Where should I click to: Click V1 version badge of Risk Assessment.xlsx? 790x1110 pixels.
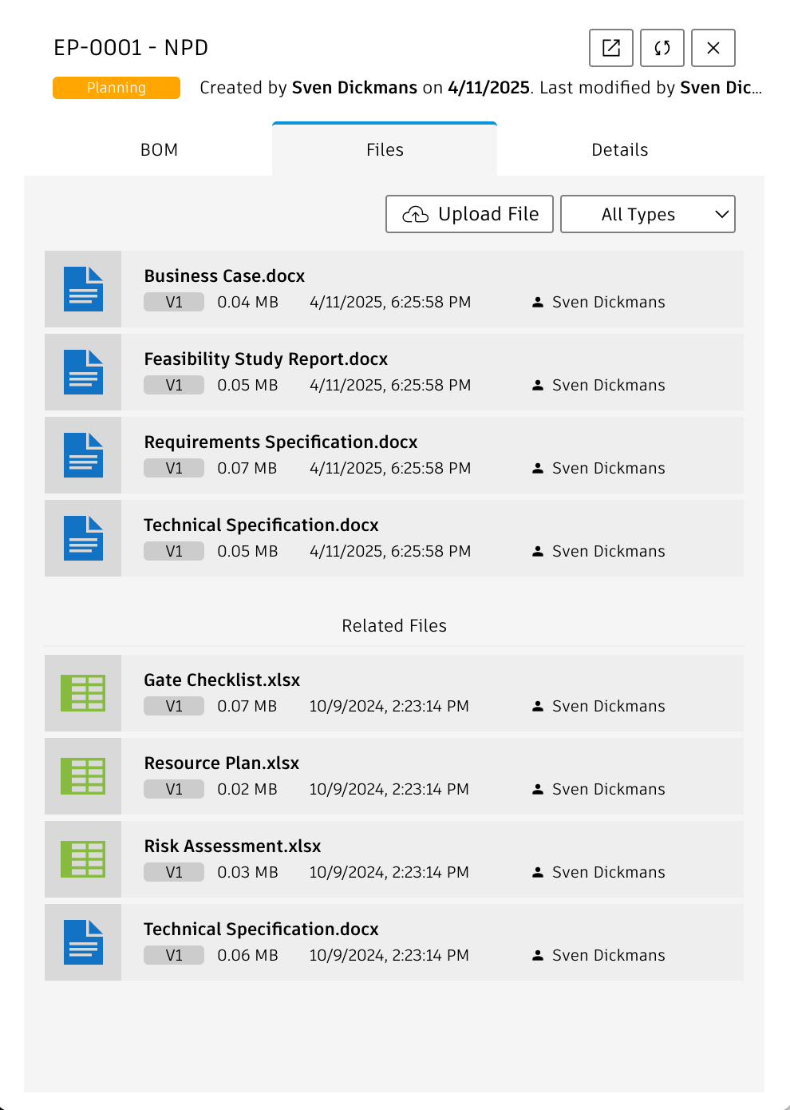174,873
